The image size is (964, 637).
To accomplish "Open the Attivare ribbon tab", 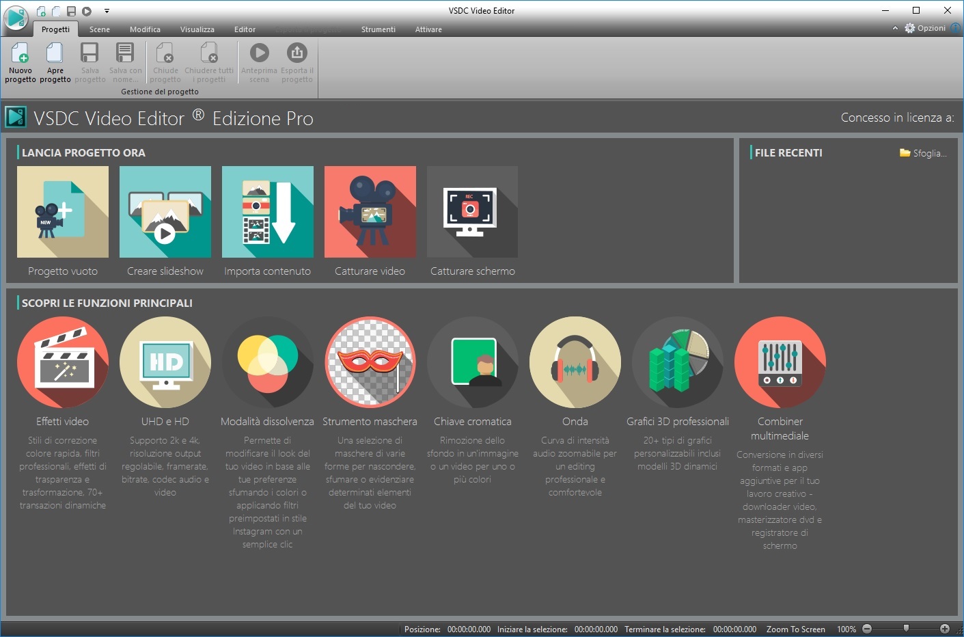I will [428, 29].
